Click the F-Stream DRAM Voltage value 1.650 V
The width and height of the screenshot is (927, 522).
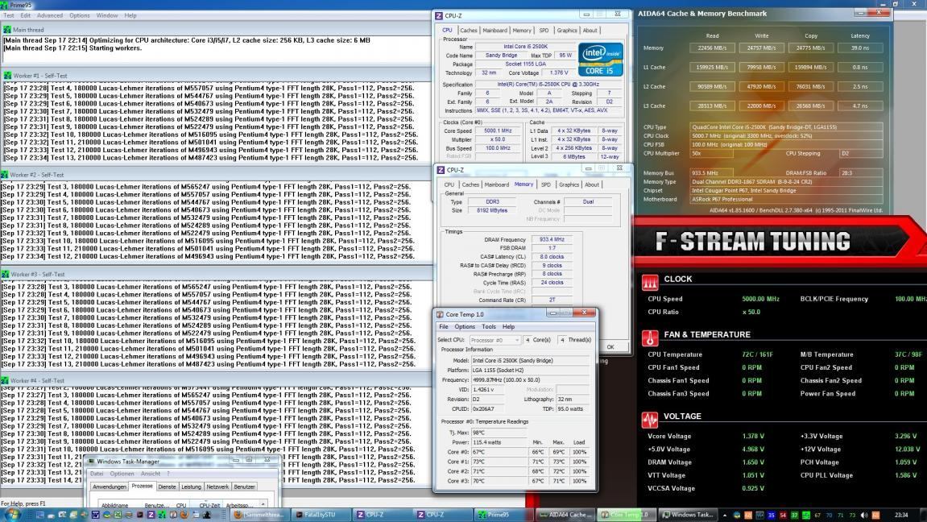click(x=753, y=462)
